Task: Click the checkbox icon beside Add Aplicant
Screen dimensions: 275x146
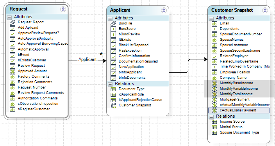Action: click(12, 28)
